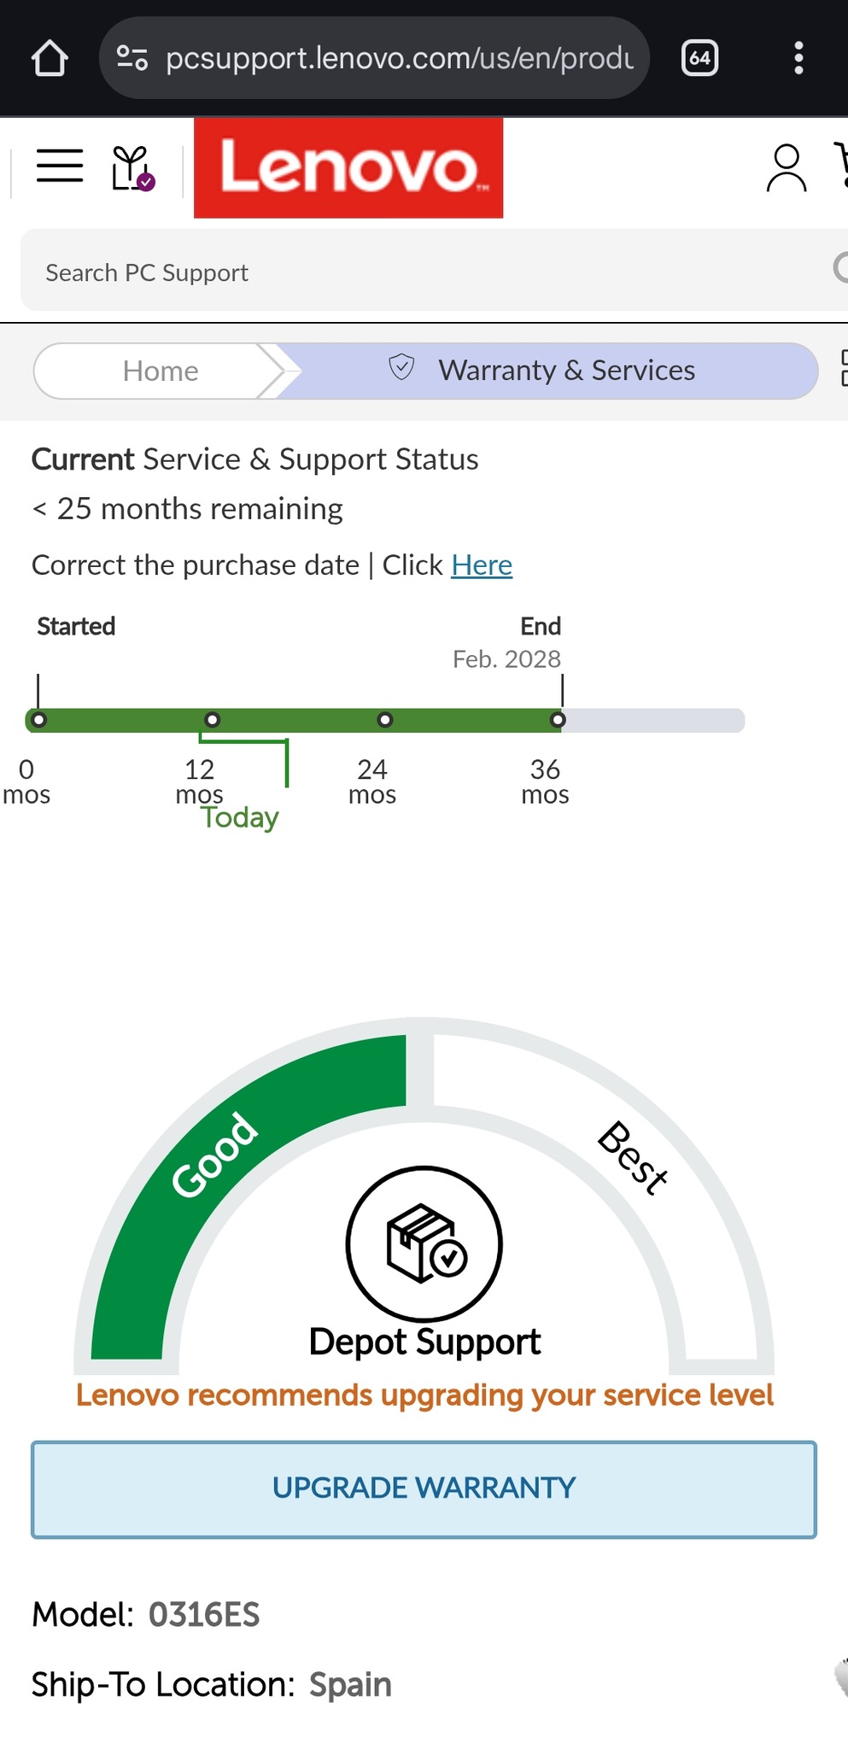Tap the browser home icon
The width and height of the screenshot is (848, 1749).
tap(50, 58)
